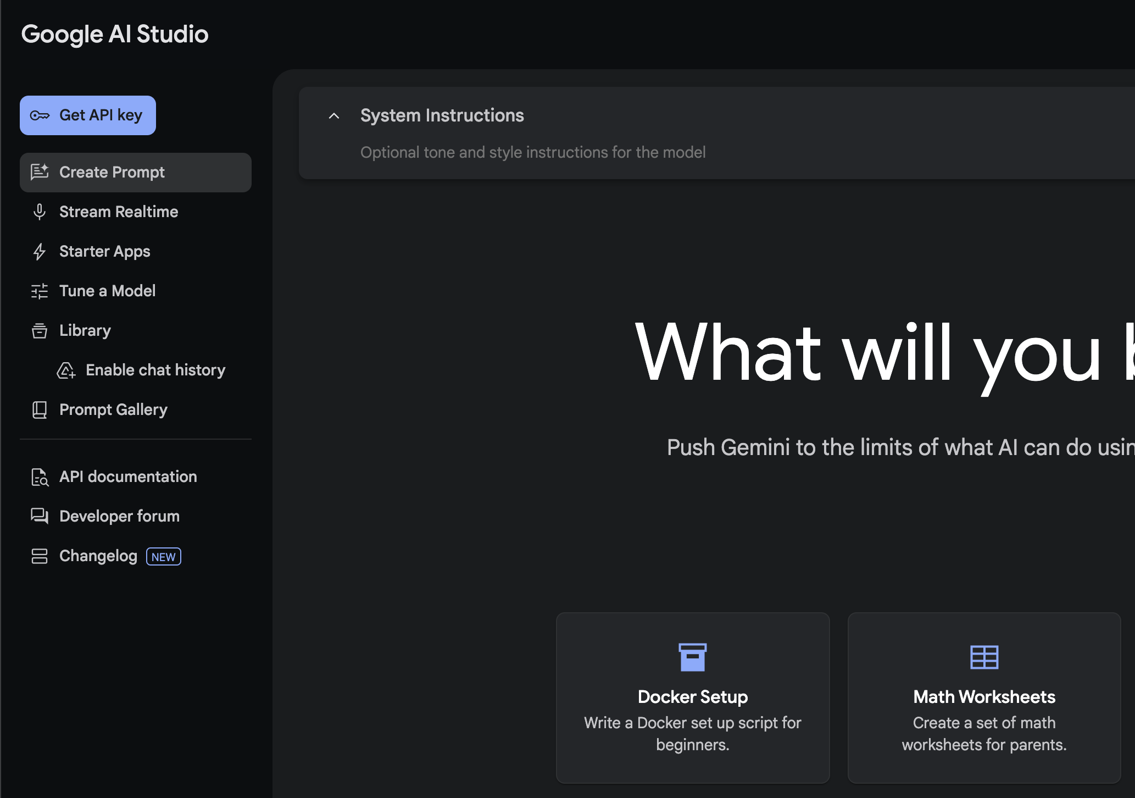Collapse the System Instructions chevron
This screenshot has width=1135, height=798.
pos(334,116)
